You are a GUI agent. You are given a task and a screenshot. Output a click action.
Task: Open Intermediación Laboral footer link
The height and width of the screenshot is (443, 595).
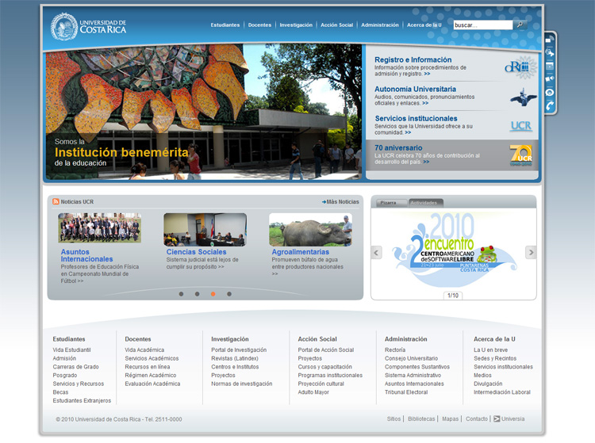tap(502, 392)
